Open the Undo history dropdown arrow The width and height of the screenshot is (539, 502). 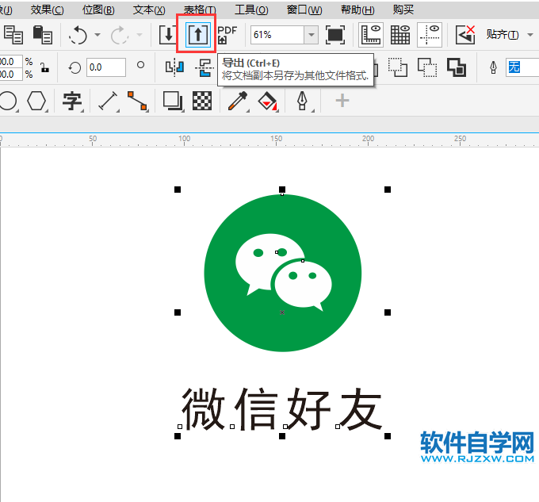pos(97,35)
